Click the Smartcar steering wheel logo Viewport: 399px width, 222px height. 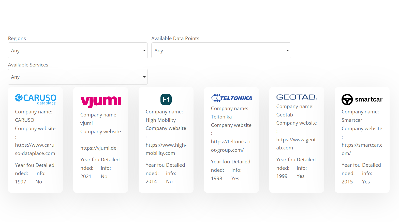[x=347, y=99]
